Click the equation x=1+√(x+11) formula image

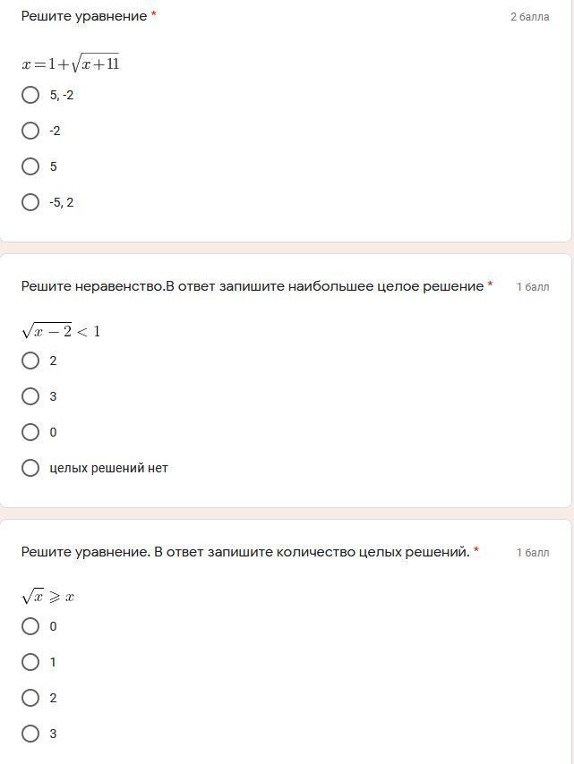click(x=71, y=64)
